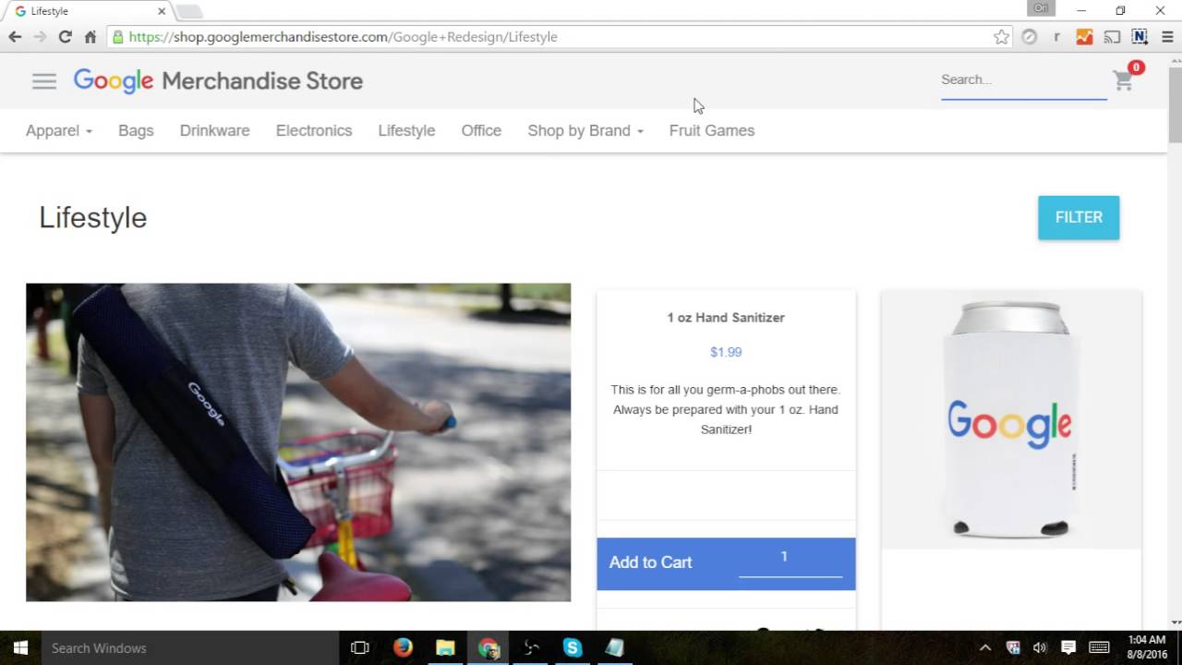1182x665 pixels.
Task: Open the Electronics category
Action: tap(314, 130)
